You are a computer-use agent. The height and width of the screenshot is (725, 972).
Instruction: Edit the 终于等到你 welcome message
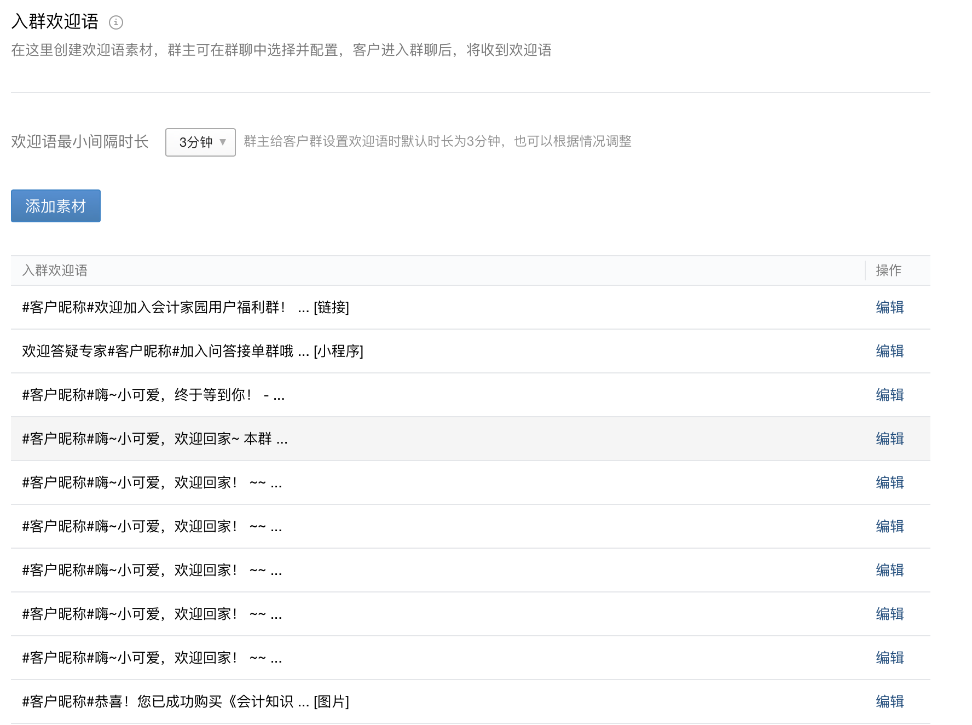point(889,395)
